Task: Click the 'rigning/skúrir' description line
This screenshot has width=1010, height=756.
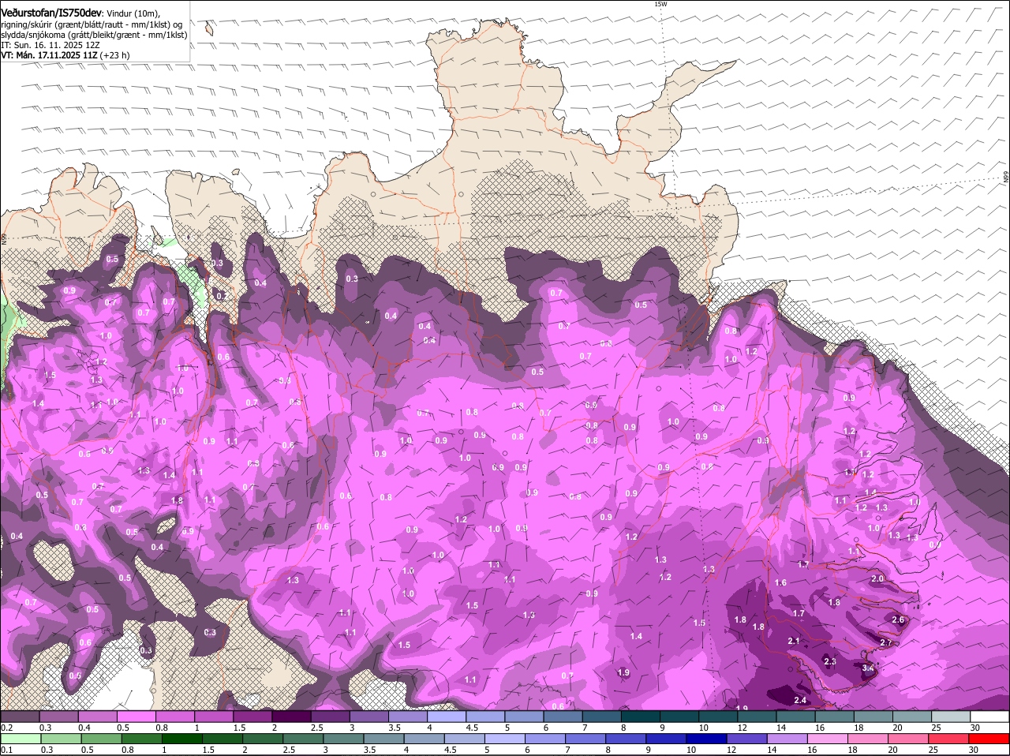Action: coord(92,24)
